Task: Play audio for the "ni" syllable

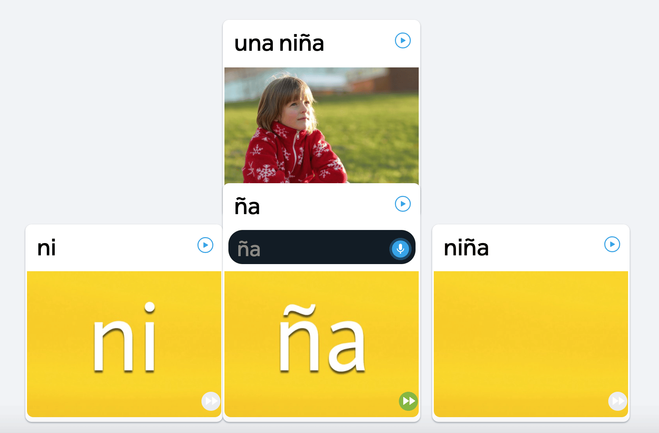Action: click(x=205, y=245)
